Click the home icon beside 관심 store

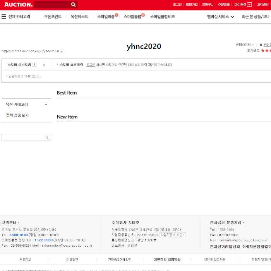tap(261, 45)
